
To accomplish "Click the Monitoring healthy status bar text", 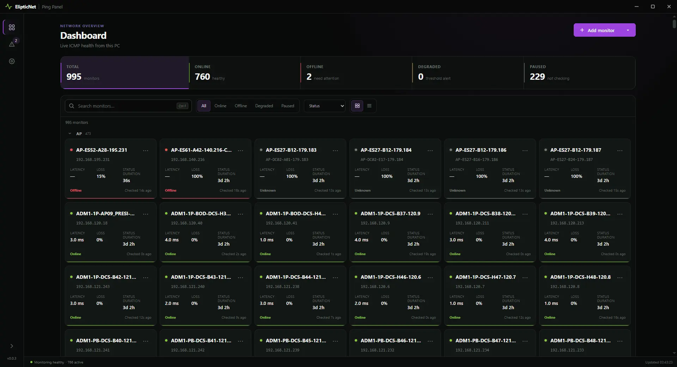I will (49, 362).
